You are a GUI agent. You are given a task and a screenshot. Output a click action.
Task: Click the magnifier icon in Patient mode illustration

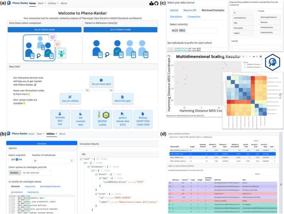tap(107, 54)
